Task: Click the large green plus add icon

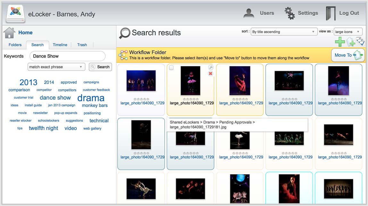Action: [x=339, y=42]
